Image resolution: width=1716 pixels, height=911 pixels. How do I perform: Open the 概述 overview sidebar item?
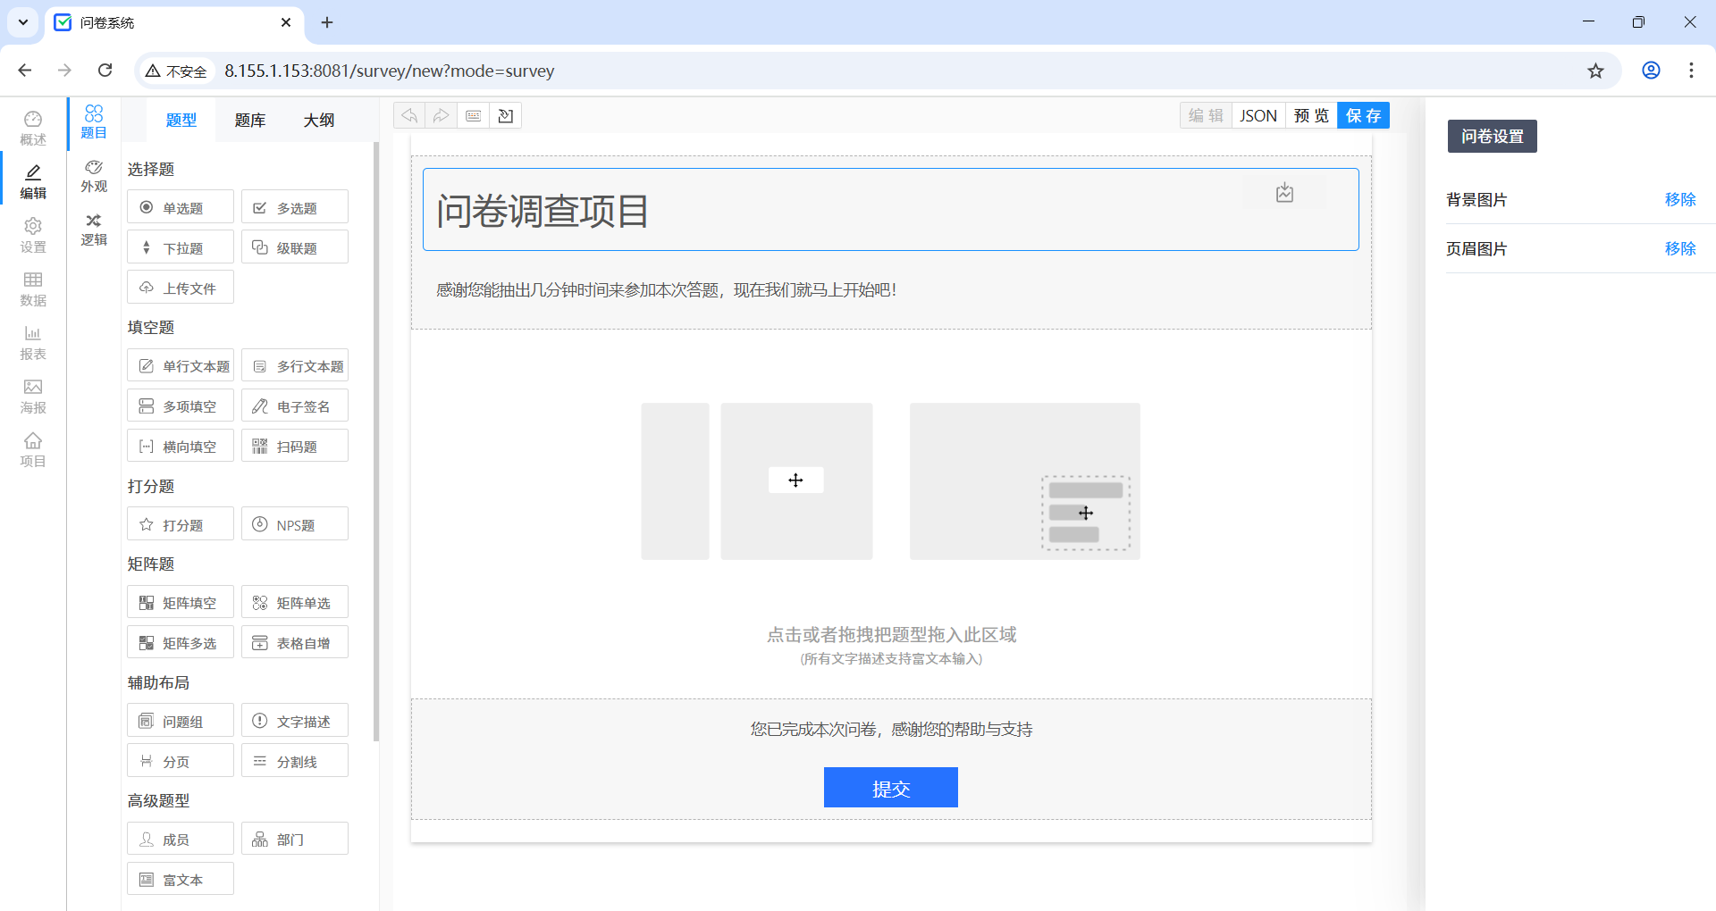pyautogui.click(x=33, y=129)
